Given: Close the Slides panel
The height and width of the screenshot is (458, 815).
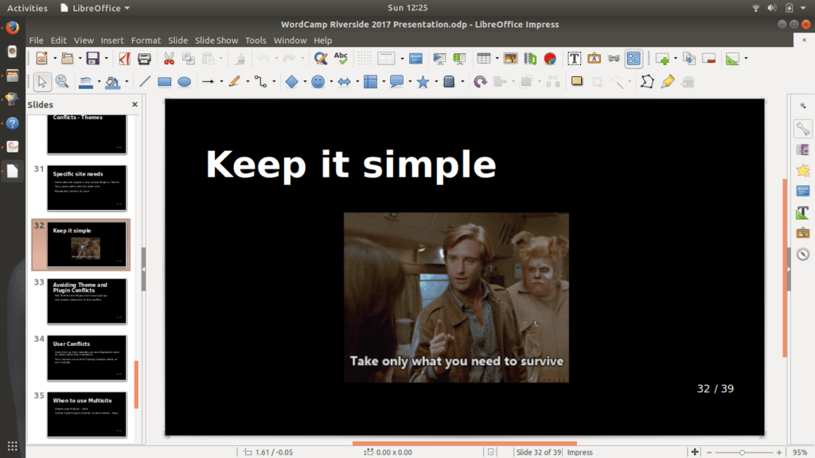Looking at the screenshot, I should (x=135, y=104).
